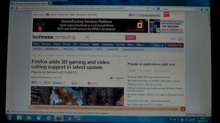Reload the page with the refresh icon
Image resolution: width=220 pixels, height=123 pixels.
pos(154,9)
